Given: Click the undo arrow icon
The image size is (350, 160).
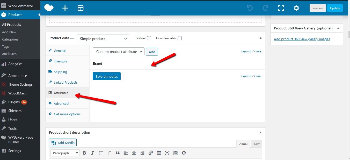Looking at the screenshot, I should point(250,8).
